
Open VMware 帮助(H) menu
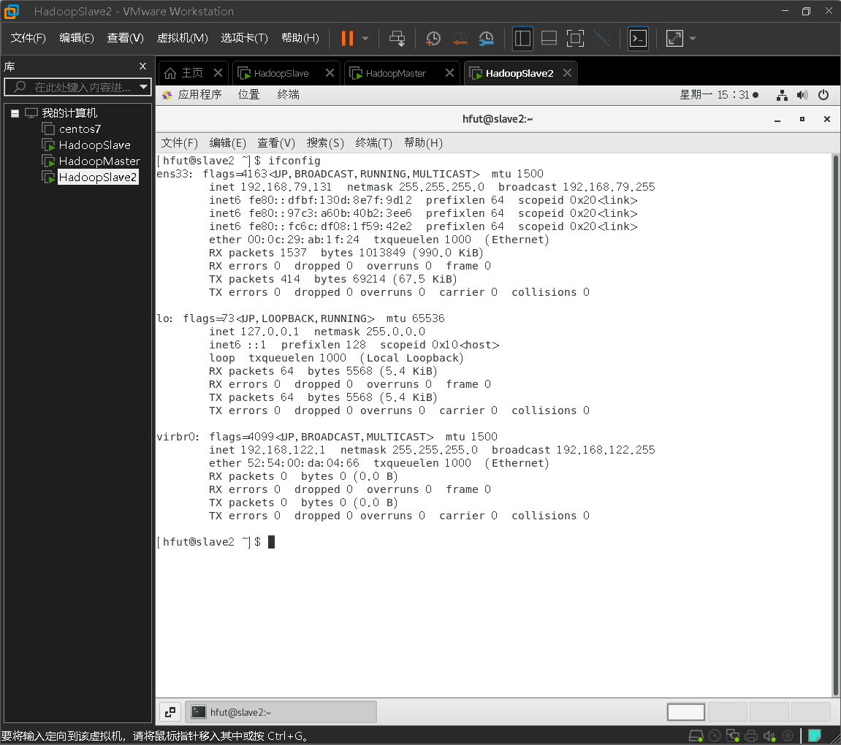[x=300, y=38]
